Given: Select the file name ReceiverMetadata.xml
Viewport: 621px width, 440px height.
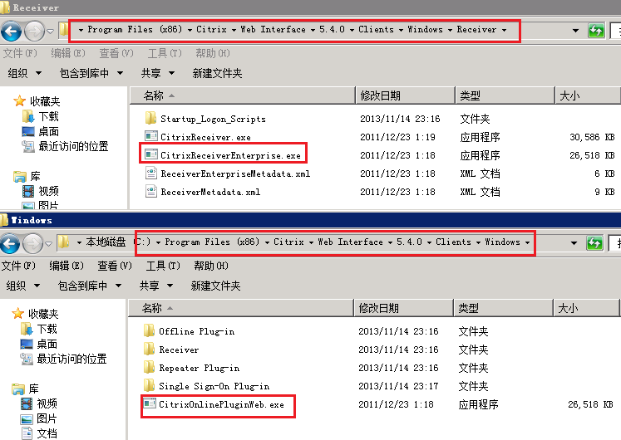Looking at the screenshot, I should click(x=210, y=192).
